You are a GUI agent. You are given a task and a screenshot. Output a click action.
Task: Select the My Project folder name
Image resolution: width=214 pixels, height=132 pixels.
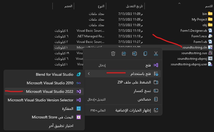tap(199, 19)
